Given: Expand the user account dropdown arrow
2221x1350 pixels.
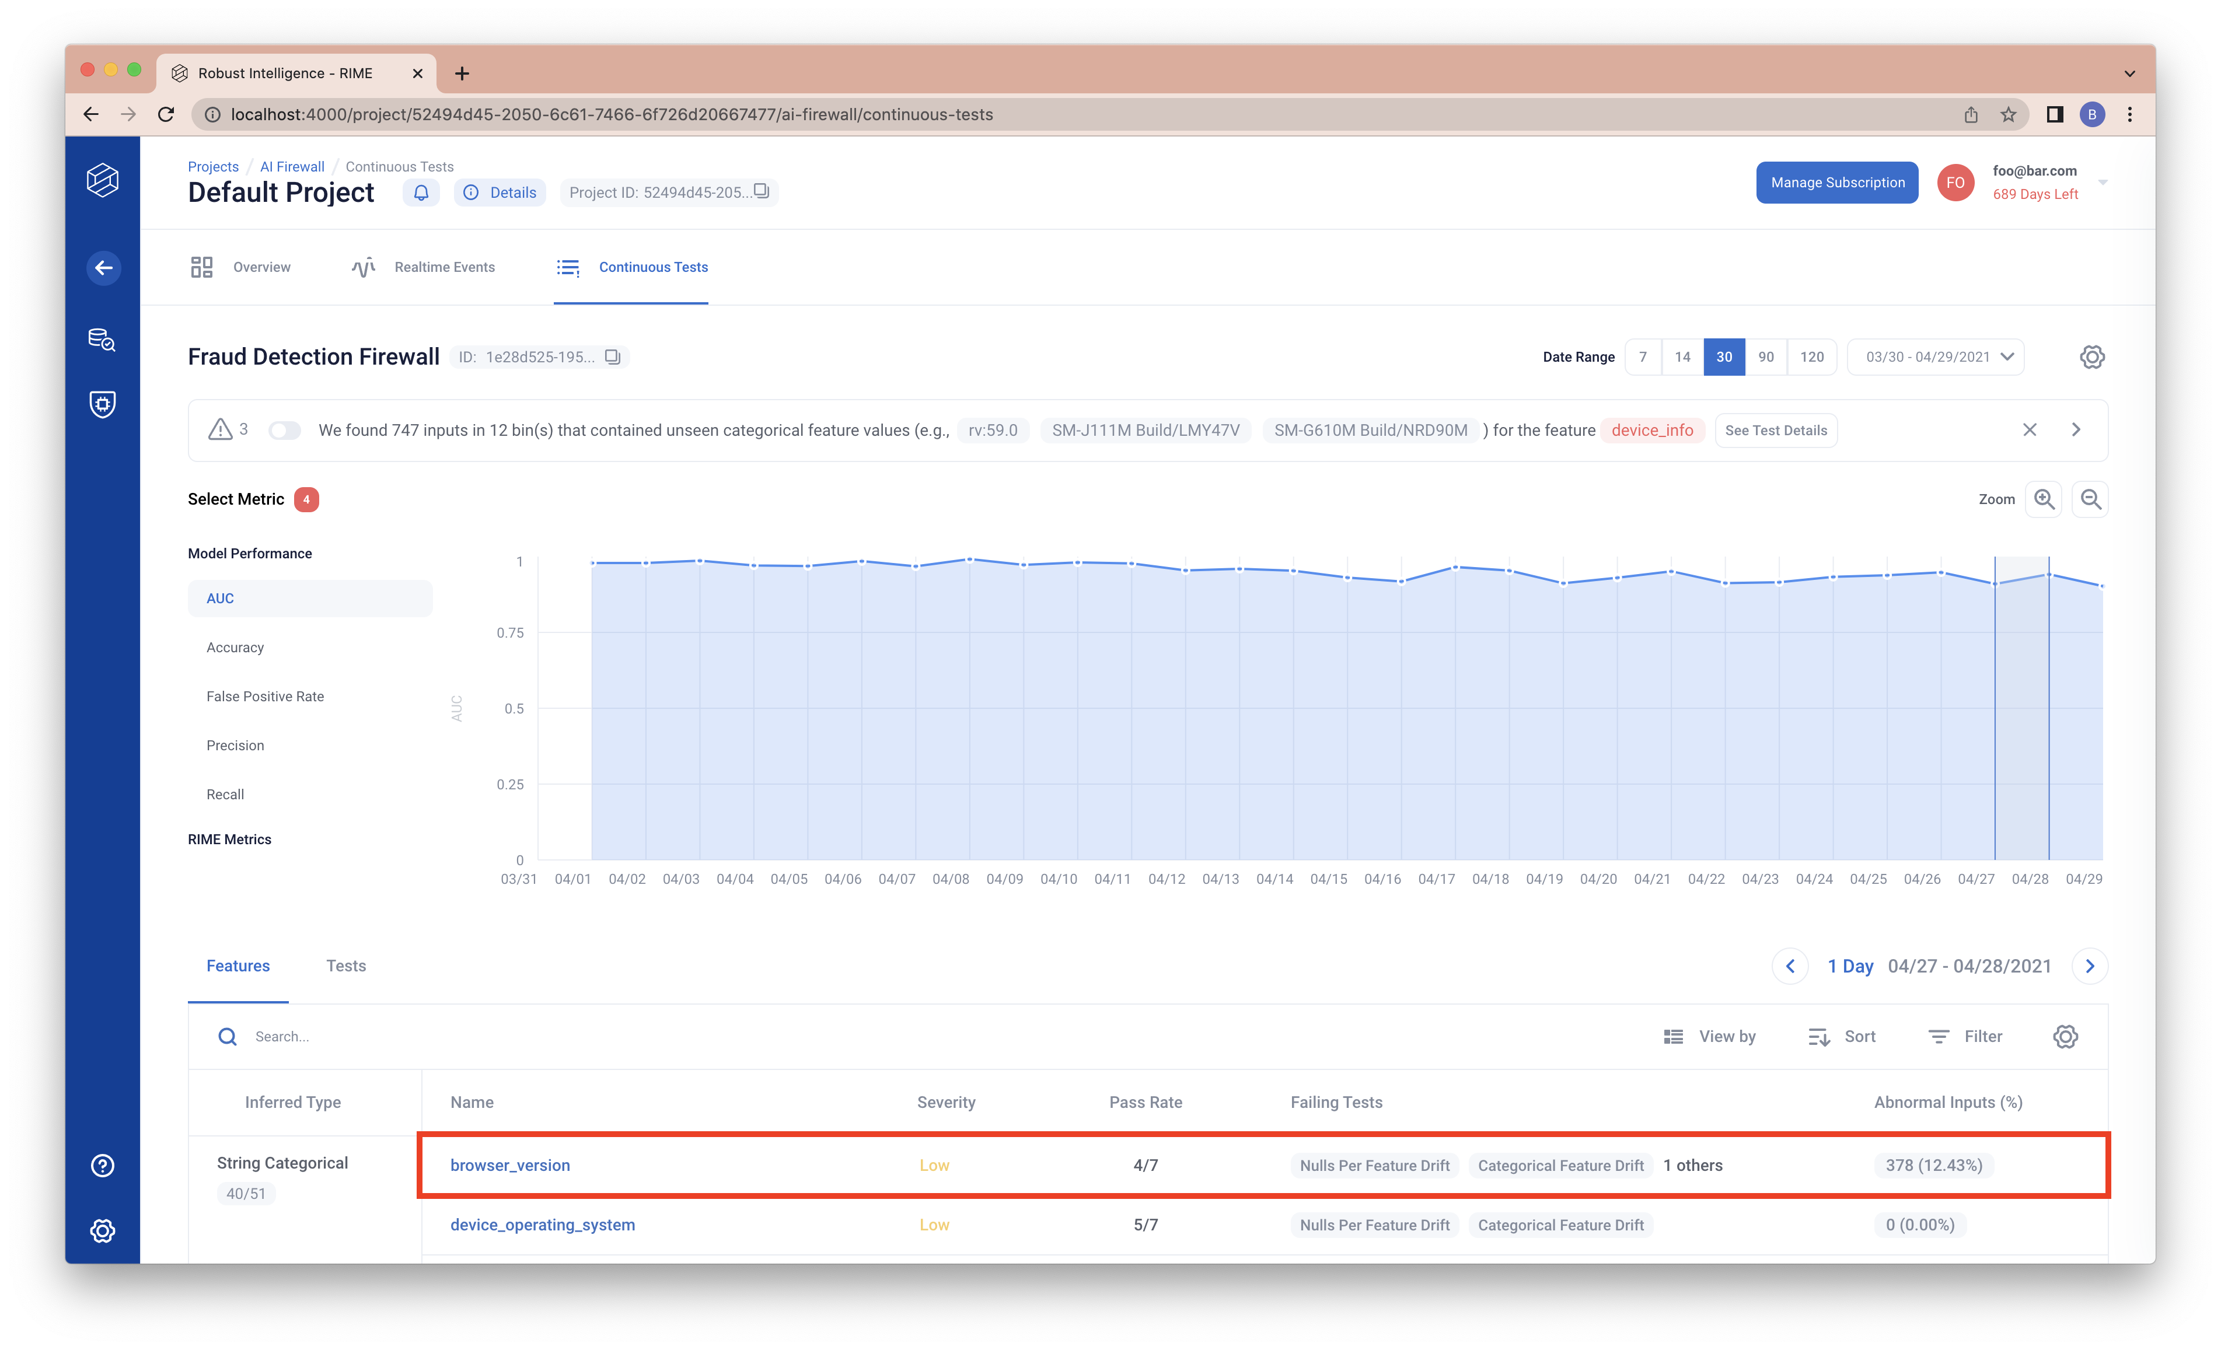Looking at the screenshot, I should tap(2103, 183).
